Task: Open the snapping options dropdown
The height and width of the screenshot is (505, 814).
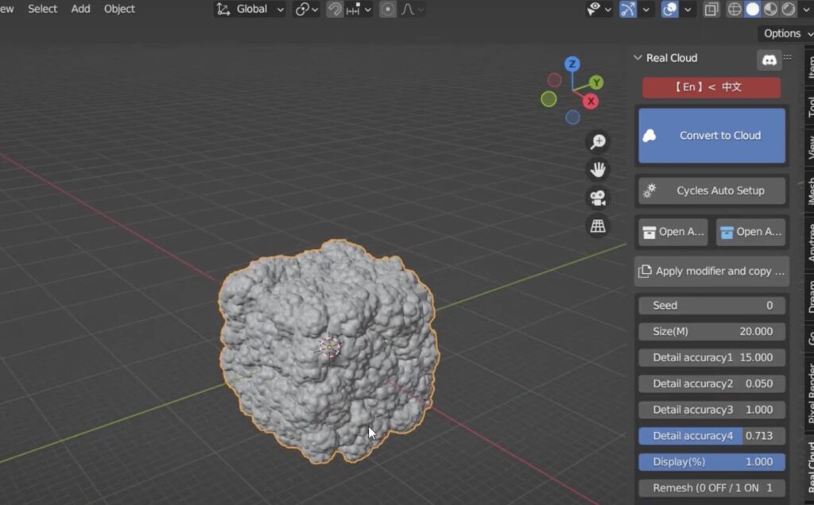Action: coord(359,10)
